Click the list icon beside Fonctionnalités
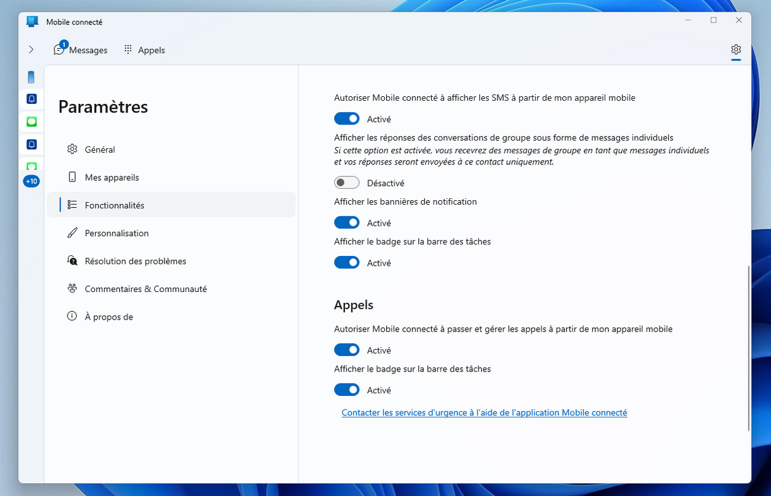The height and width of the screenshot is (496, 771). coord(72,205)
